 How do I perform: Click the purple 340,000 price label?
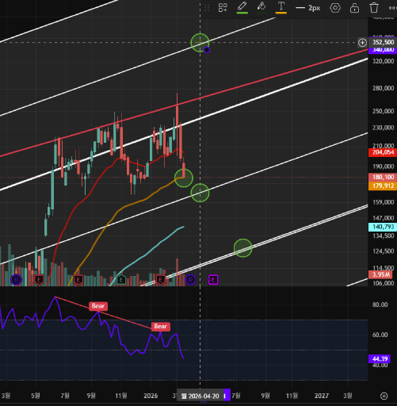click(x=383, y=50)
